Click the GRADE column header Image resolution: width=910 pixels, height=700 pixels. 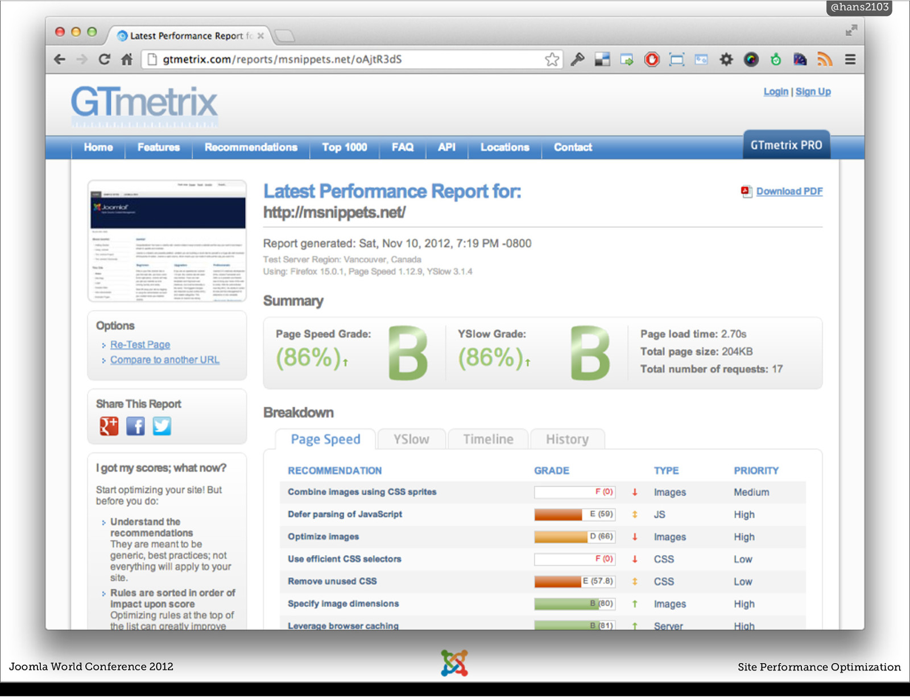551,470
